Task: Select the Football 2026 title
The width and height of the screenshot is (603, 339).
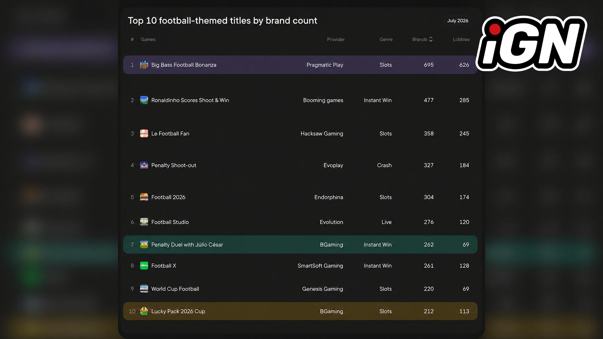Action: click(x=168, y=197)
